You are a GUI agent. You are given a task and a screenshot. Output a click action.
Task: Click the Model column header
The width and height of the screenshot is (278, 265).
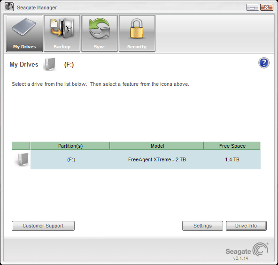pyautogui.click(x=157, y=146)
